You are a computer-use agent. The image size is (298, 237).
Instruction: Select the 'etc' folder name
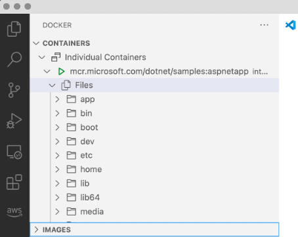[x=86, y=155]
